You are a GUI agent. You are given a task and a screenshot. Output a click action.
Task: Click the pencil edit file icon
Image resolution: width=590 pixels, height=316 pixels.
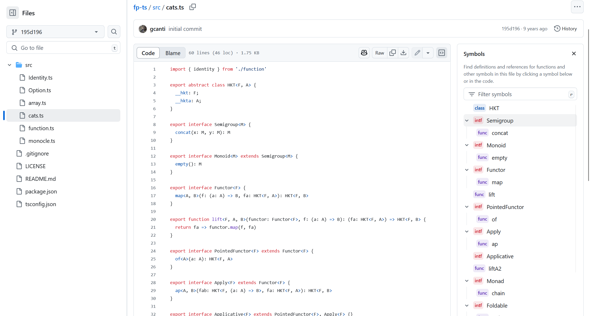click(x=417, y=53)
